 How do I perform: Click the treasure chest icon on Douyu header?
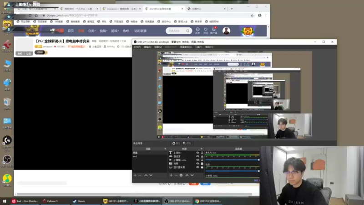[x=248, y=31]
